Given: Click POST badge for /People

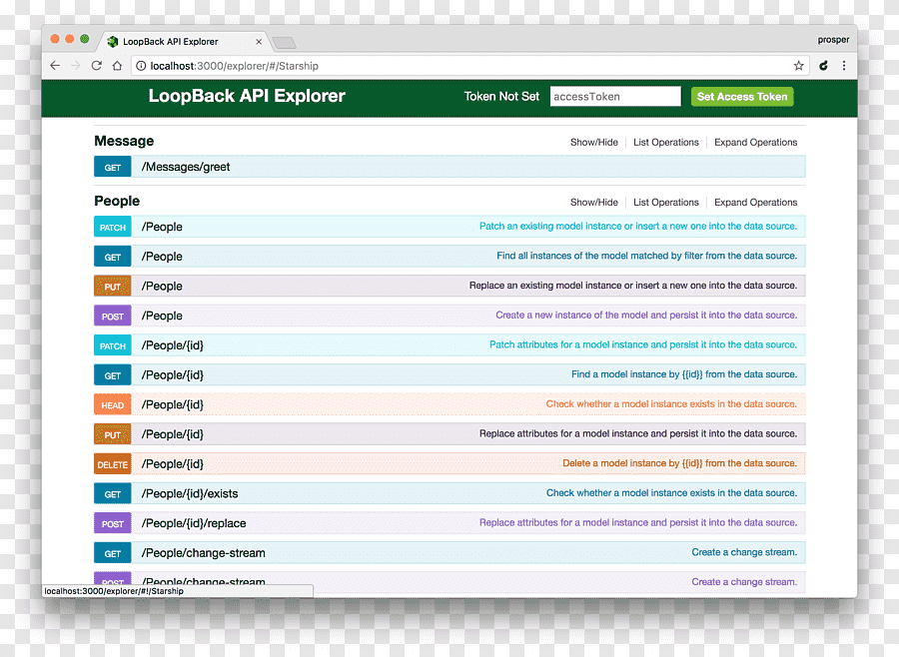Looking at the screenshot, I should coord(112,316).
